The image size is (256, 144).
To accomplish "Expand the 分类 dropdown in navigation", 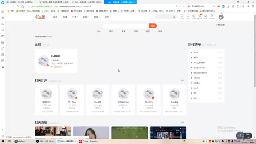I will tap(75, 17).
